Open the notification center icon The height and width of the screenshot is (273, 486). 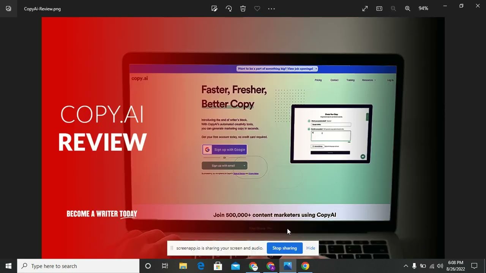click(474, 266)
